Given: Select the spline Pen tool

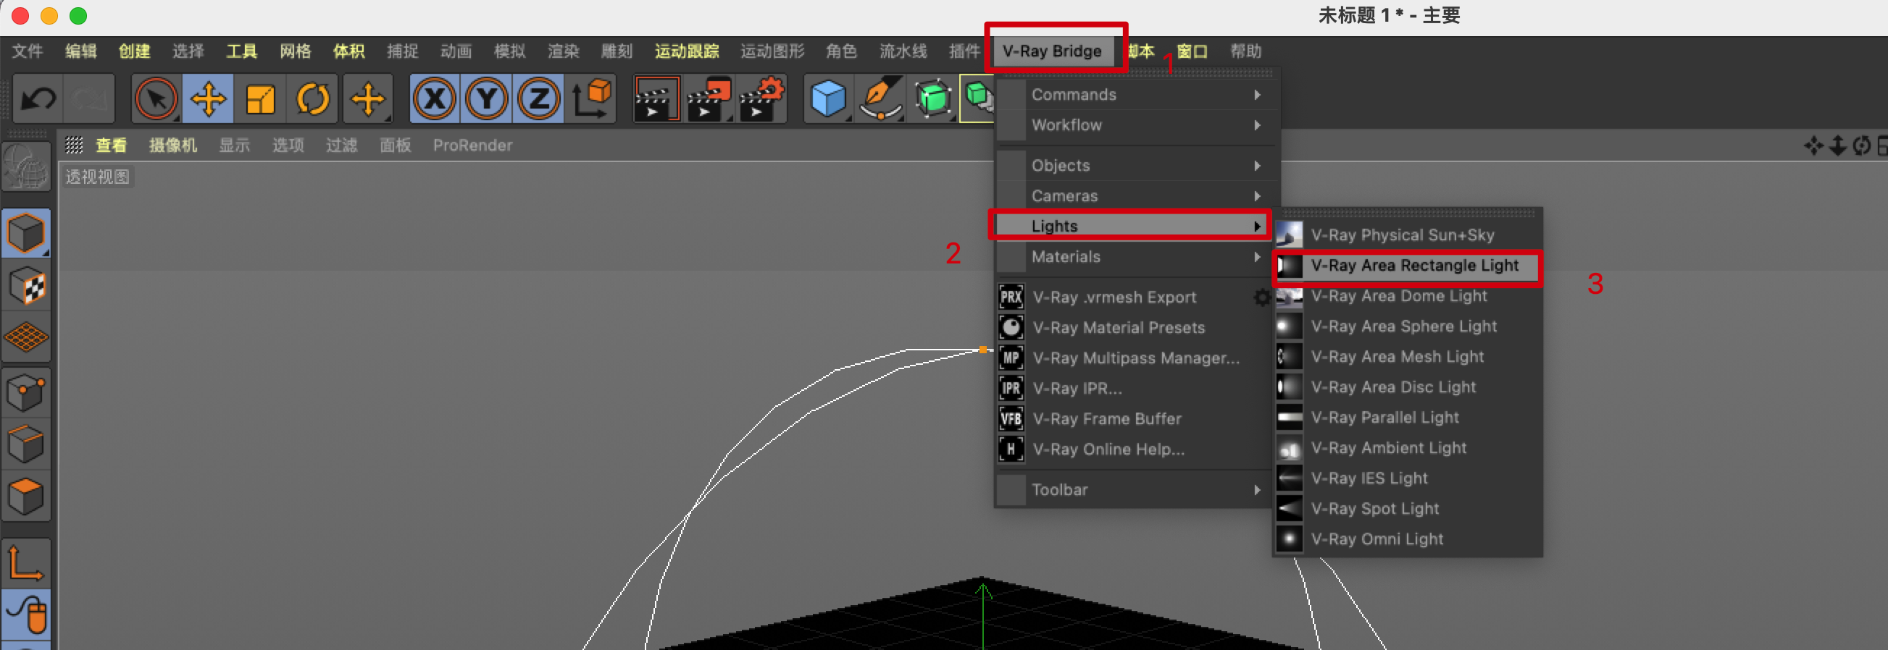Looking at the screenshot, I should (881, 99).
